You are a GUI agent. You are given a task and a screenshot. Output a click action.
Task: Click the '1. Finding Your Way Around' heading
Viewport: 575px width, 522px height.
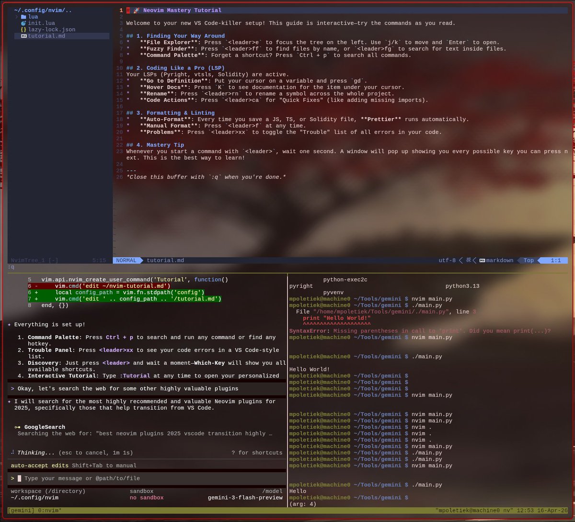pyautogui.click(x=175, y=36)
